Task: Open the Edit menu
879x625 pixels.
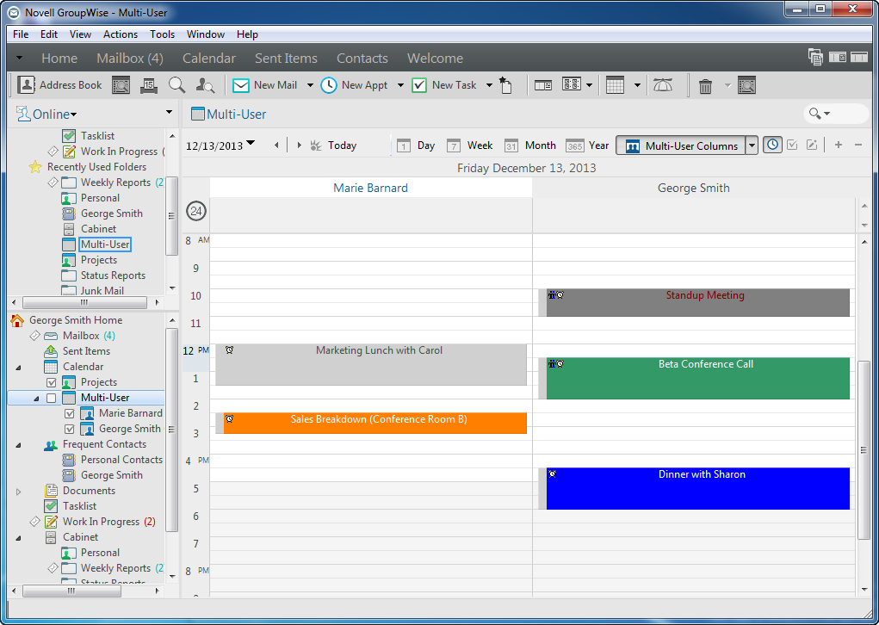Action: tap(49, 34)
